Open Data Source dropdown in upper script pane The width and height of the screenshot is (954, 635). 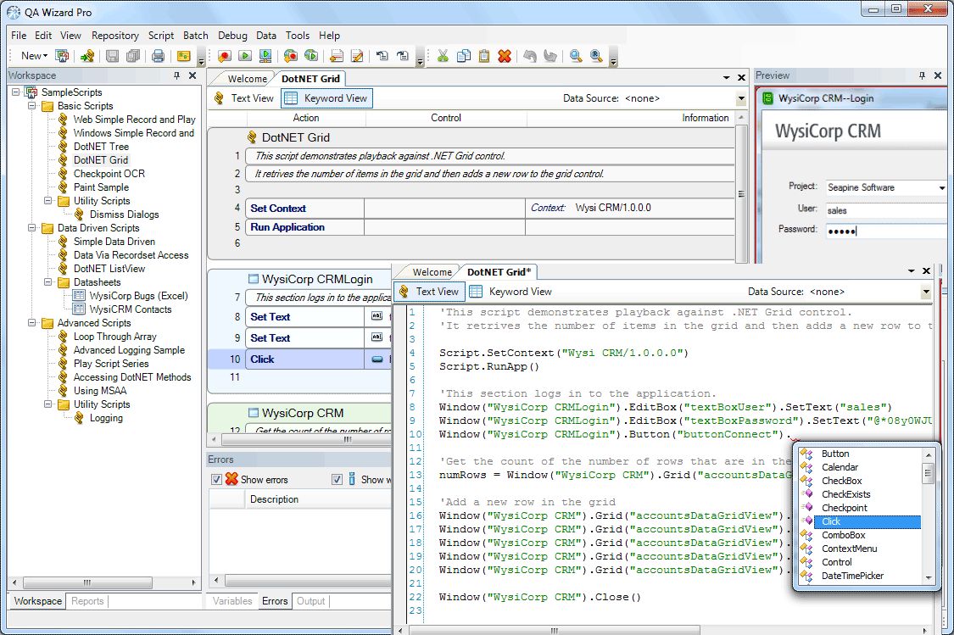coord(741,98)
